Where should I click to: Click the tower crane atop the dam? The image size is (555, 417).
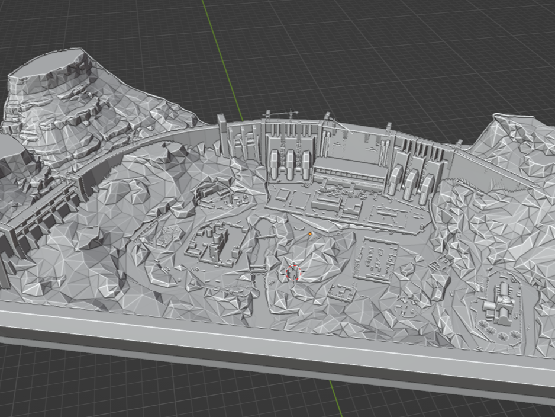pyautogui.click(x=280, y=115)
